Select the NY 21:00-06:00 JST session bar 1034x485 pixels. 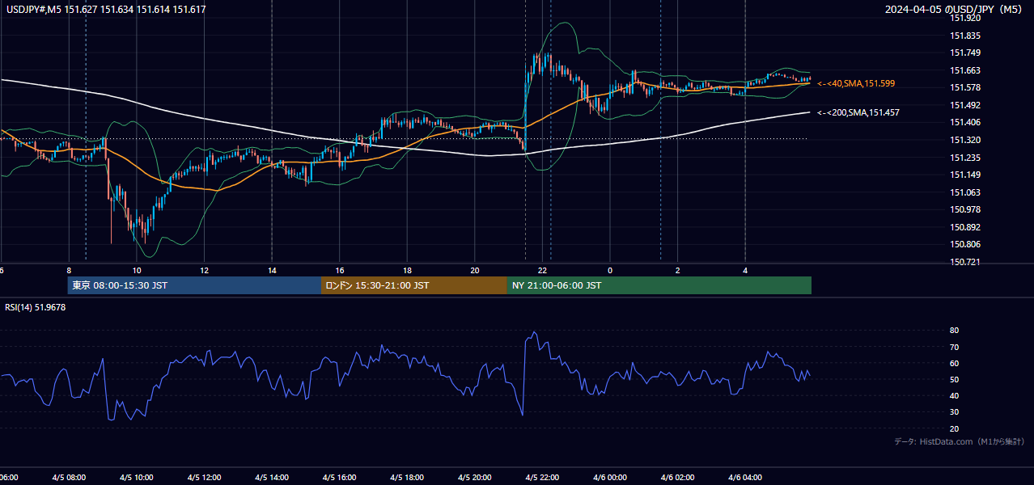point(659,285)
